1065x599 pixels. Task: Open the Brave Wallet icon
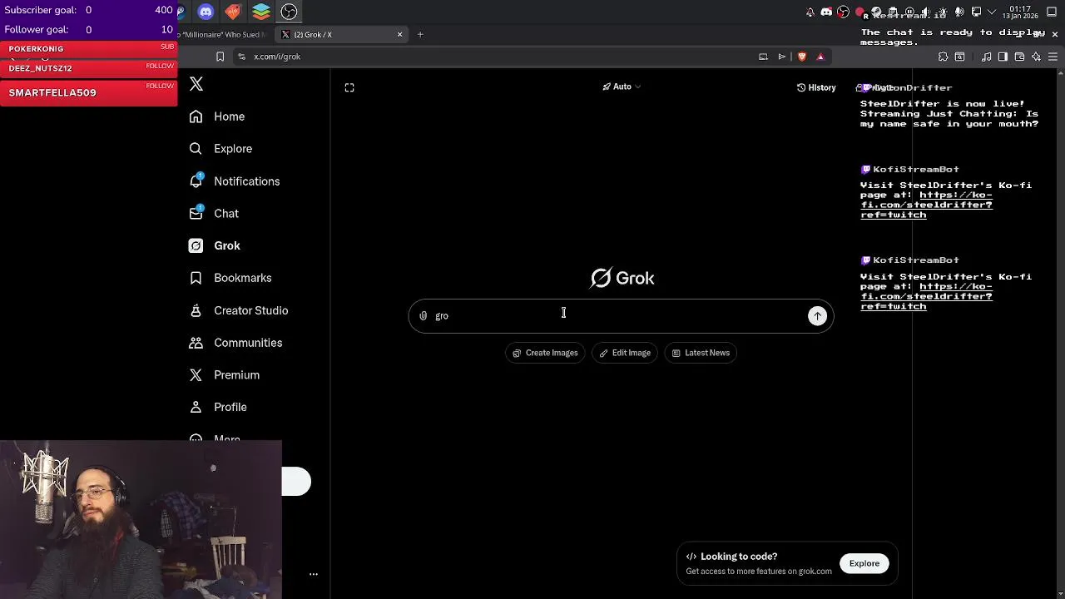1019,57
